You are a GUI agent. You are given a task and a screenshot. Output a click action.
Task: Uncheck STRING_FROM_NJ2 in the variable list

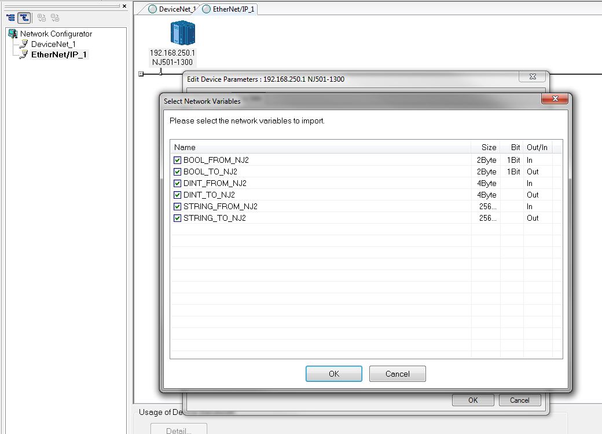pos(177,206)
